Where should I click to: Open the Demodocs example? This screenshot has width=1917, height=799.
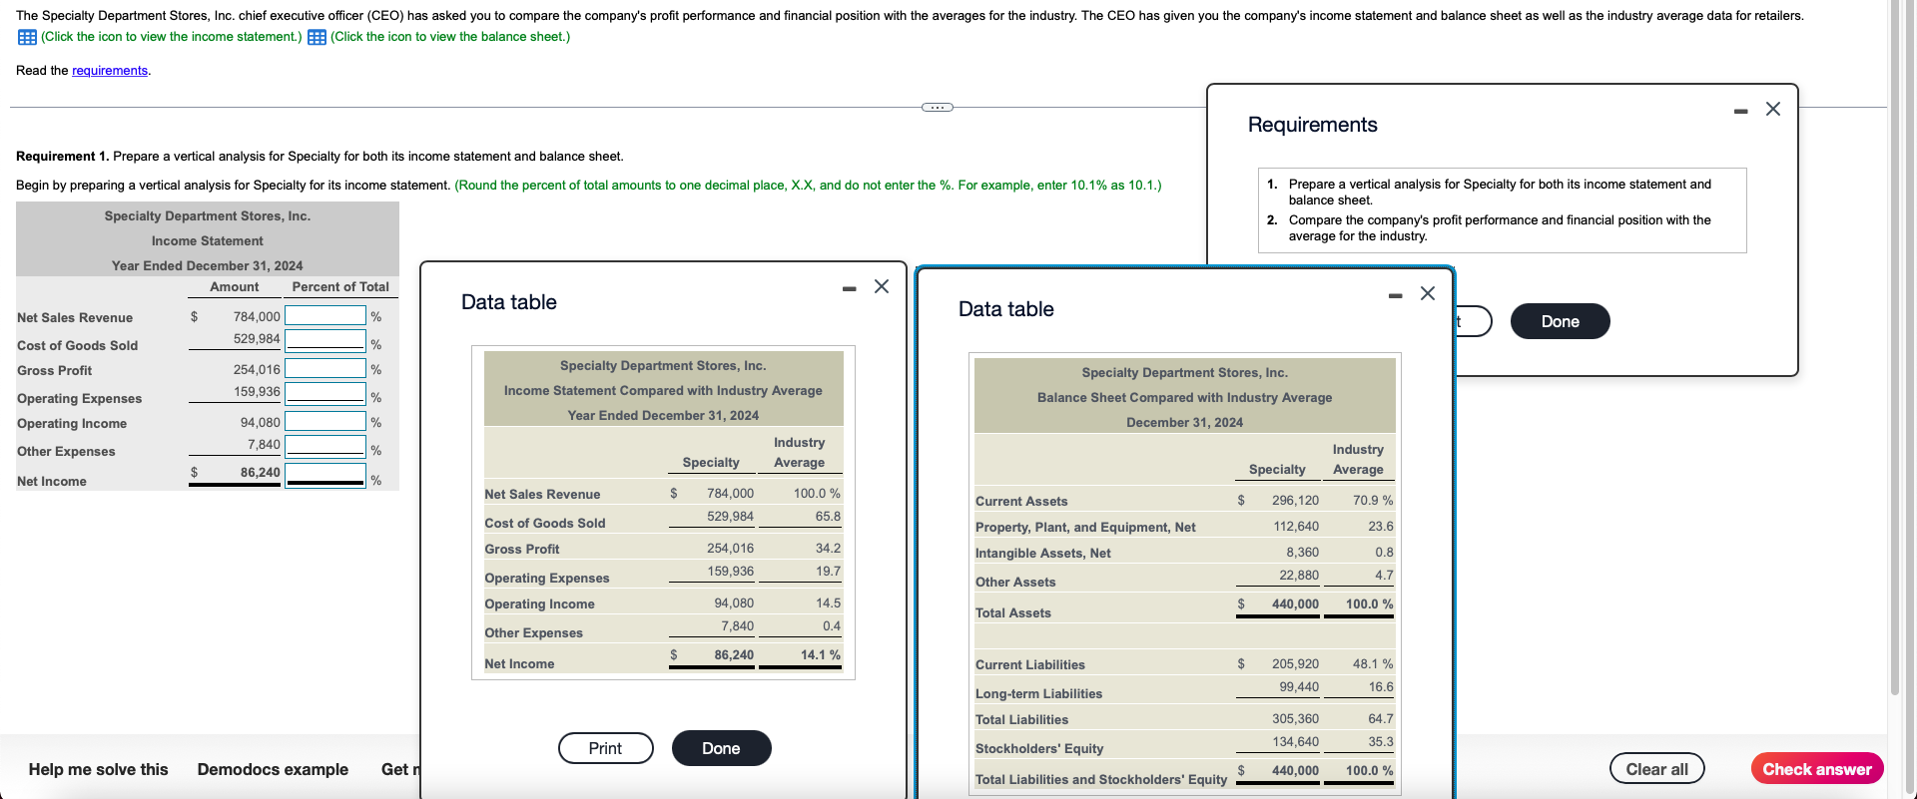point(273,769)
